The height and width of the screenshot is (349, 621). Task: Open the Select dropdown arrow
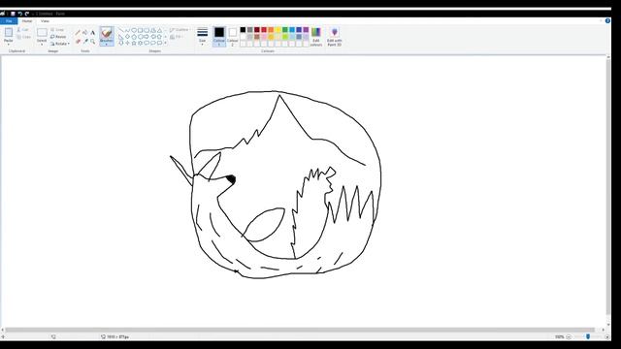coord(42,45)
